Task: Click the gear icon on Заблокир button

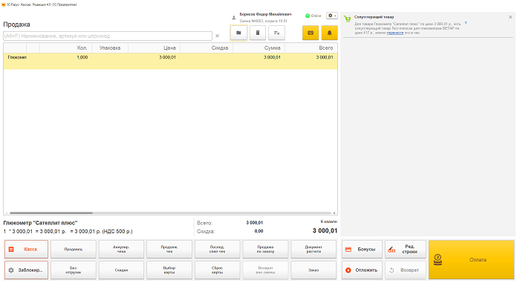Action: click(x=11, y=270)
